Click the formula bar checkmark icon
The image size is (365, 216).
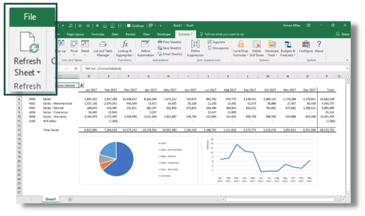(66, 68)
